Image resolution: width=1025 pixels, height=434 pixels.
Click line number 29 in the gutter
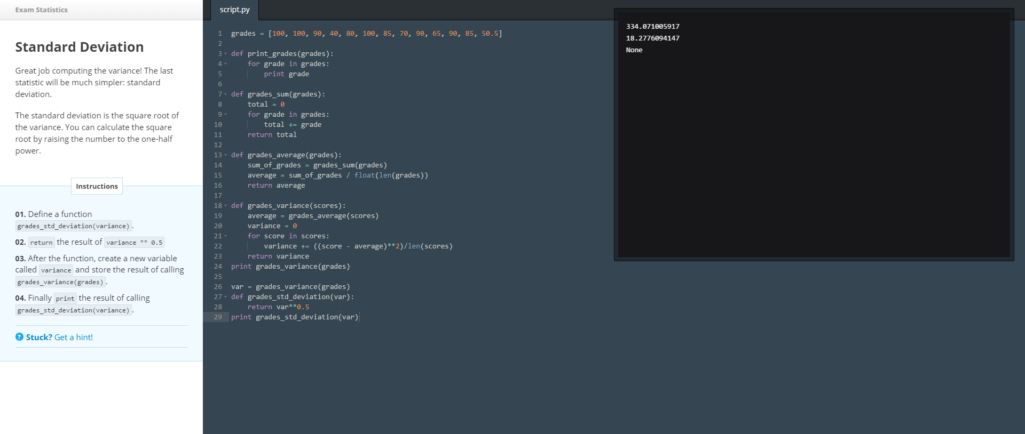tap(218, 317)
